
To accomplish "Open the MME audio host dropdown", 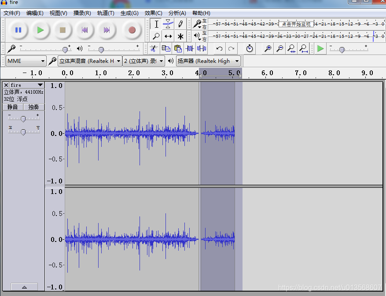I will point(26,61).
